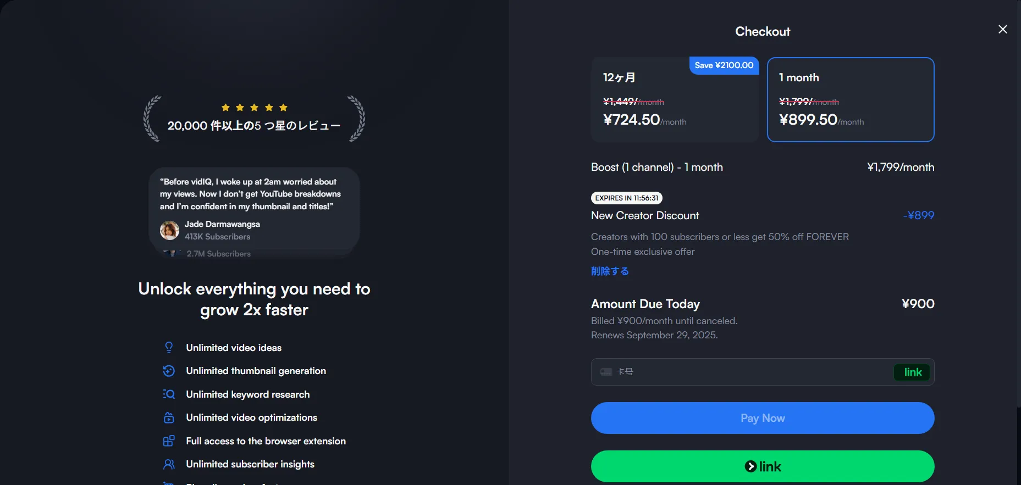Click the subscriber insights people icon

(169, 464)
